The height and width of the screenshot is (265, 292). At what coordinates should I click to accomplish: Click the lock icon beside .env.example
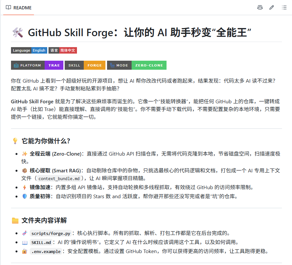click(25, 251)
